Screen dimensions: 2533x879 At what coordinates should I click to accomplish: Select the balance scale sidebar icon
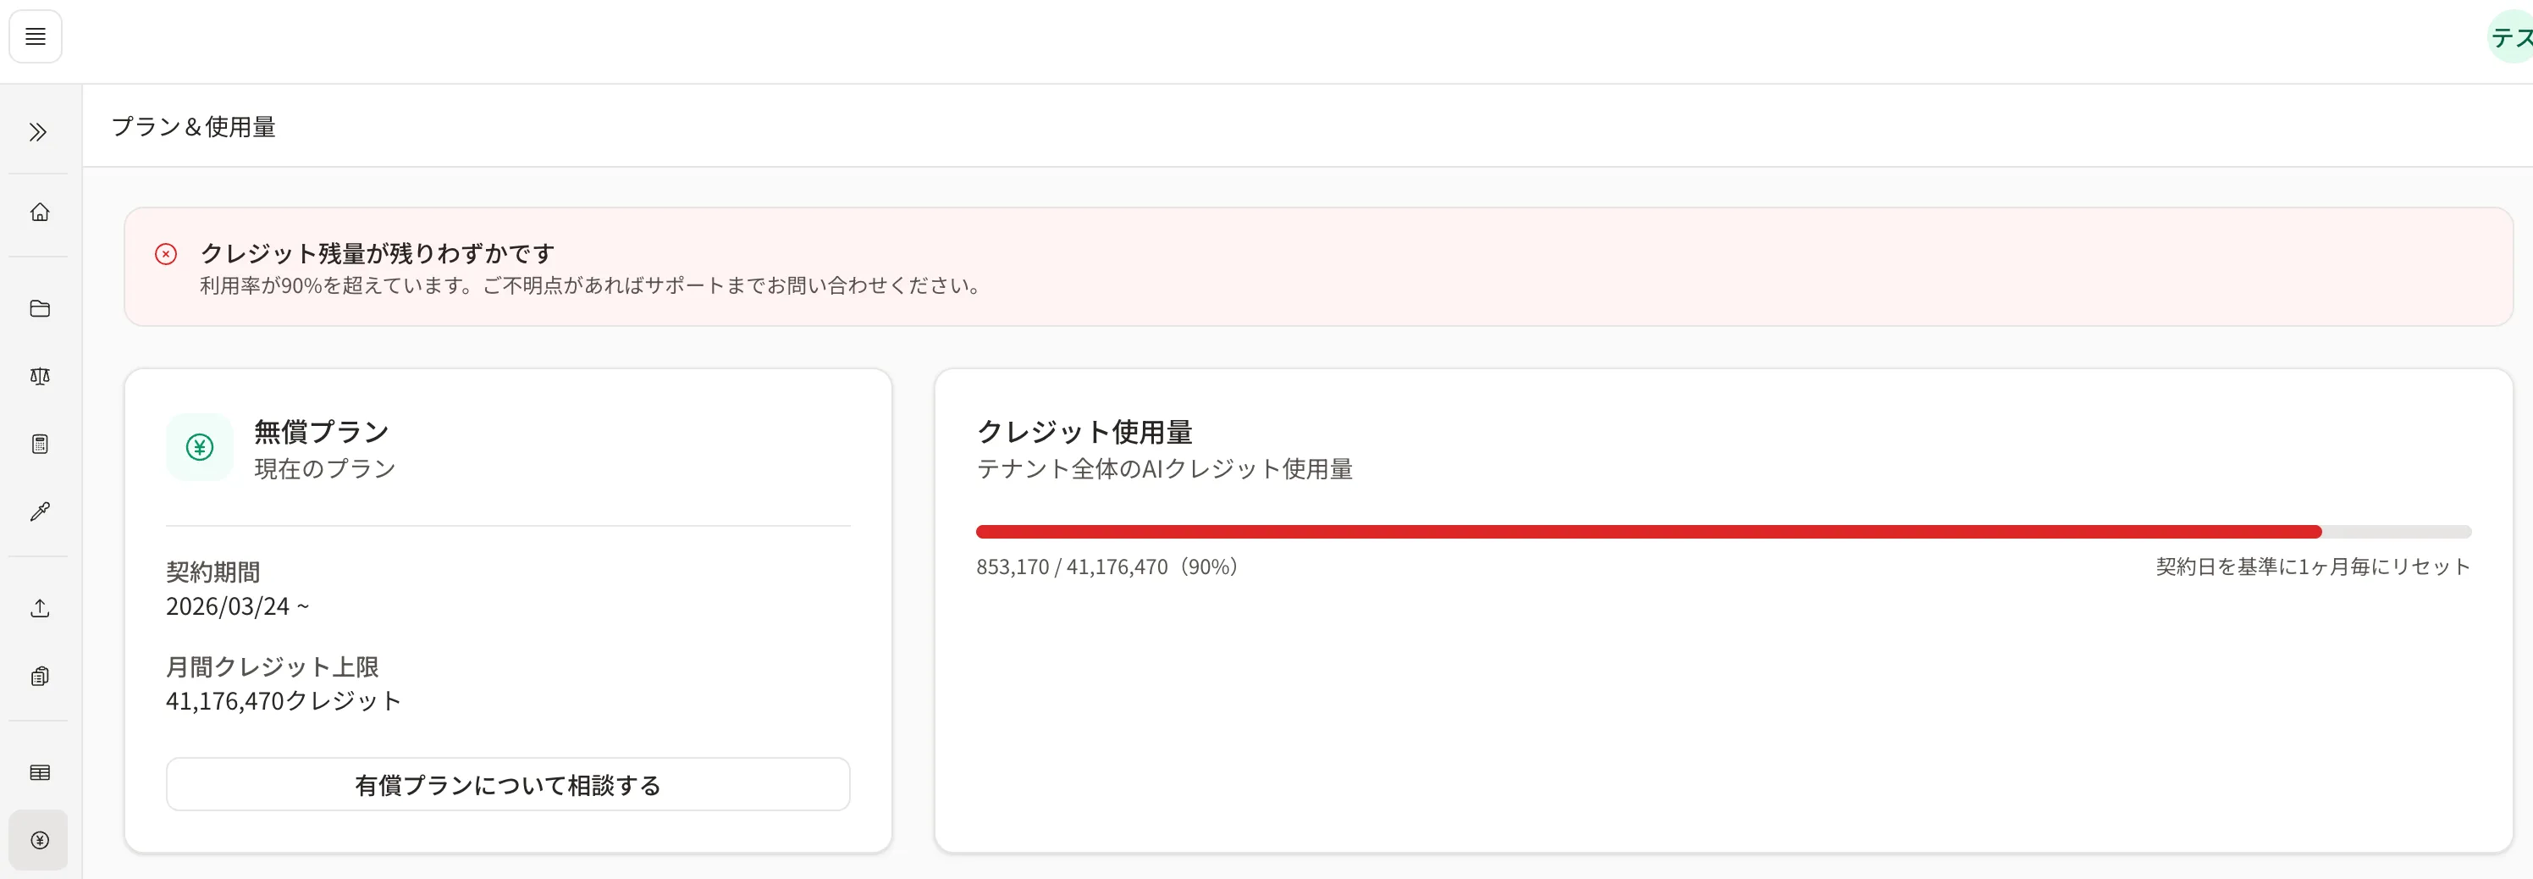(39, 377)
